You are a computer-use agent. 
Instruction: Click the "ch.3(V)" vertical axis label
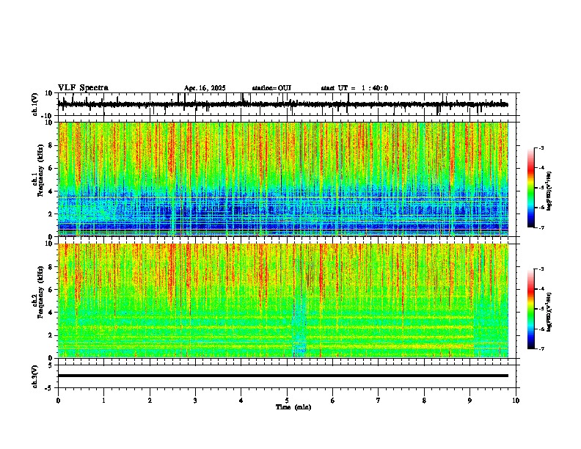35,376
